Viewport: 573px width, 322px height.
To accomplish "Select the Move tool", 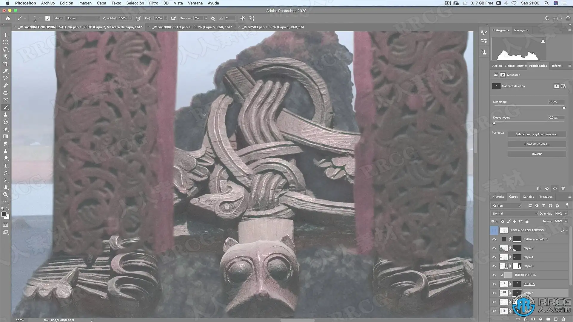I will (x=5, y=35).
